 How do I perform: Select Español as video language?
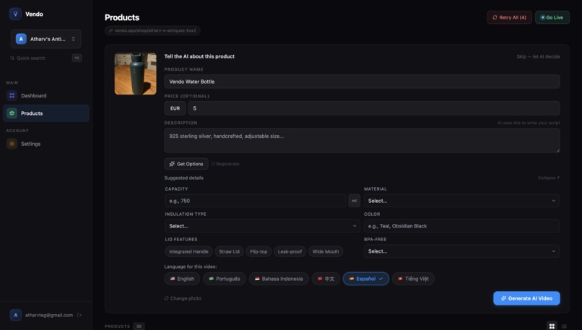click(365, 279)
